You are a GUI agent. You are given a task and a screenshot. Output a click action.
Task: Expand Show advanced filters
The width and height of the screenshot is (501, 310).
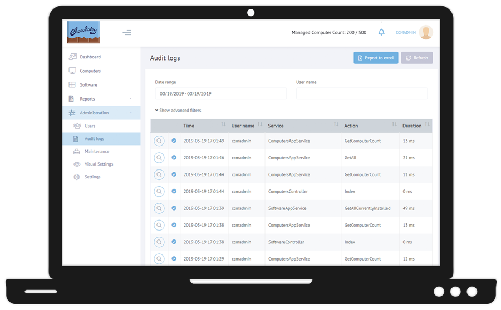178,111
